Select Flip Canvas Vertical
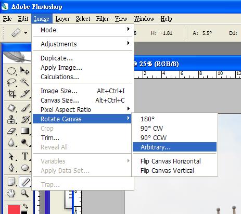The height and width of the screenshot is (214, 241). click(x=174, y=170)
